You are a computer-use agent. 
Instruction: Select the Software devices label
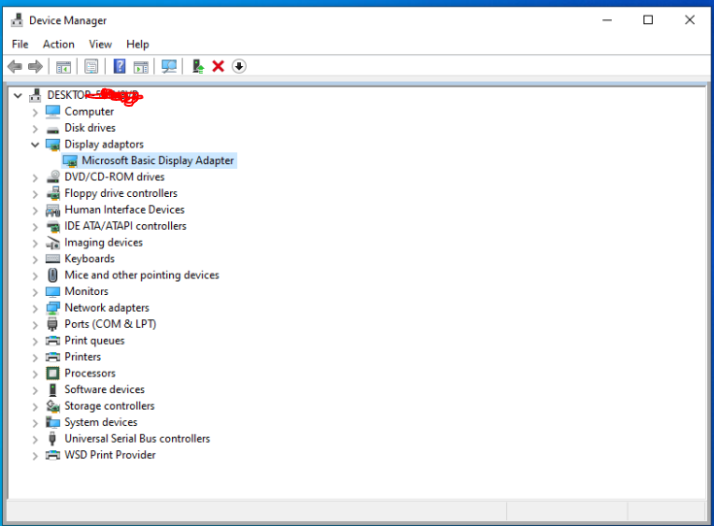[x=104, y=389]
